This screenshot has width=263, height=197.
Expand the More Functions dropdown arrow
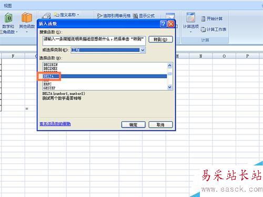[27, 32]
